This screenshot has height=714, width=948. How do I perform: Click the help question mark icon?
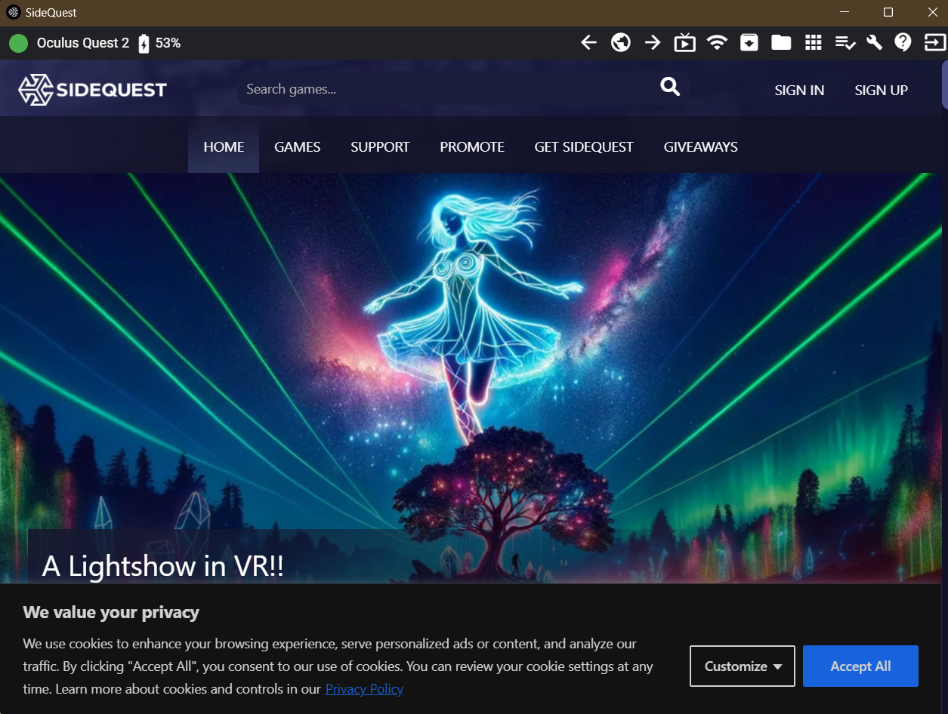tap(903, 43)
